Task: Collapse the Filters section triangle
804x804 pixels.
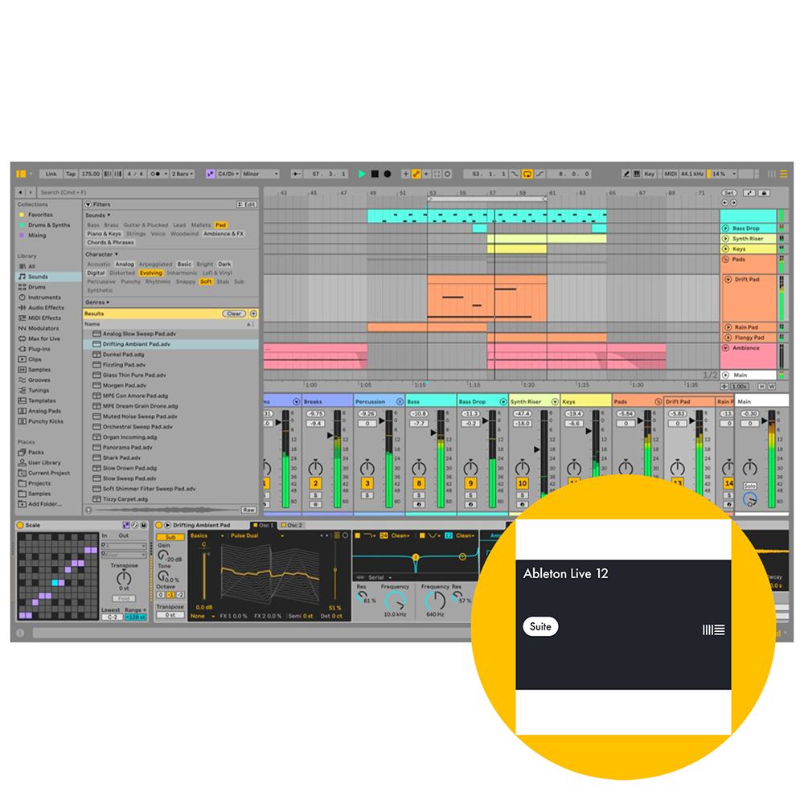Action: click(88, 204)
